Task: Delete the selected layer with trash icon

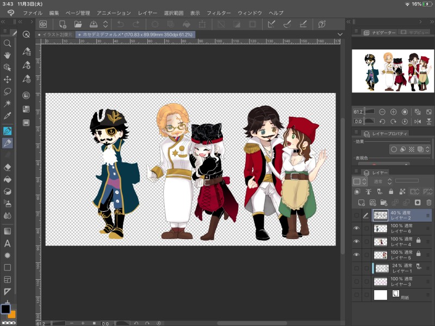Action: click(x=428, y=203)
